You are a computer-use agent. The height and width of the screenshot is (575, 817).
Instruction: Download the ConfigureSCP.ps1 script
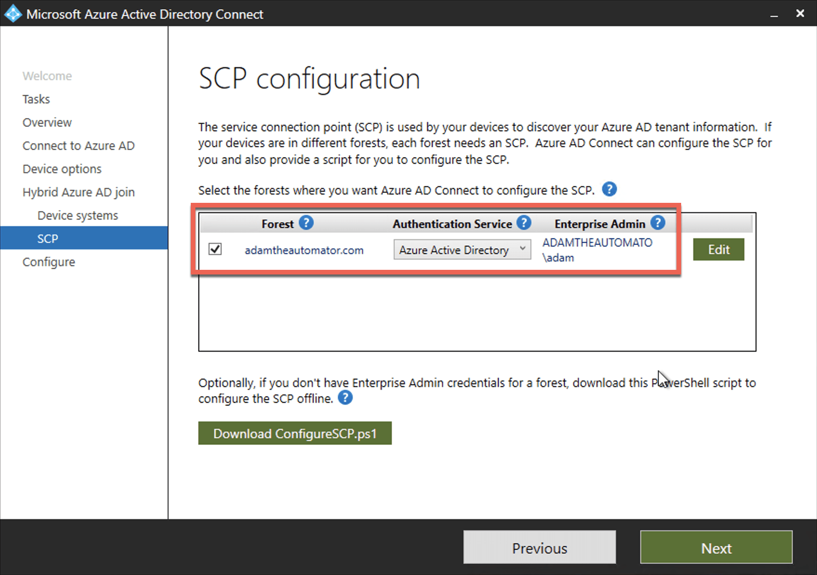pos(295,433)
